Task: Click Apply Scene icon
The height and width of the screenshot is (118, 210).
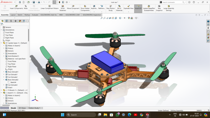Action: (x=132, y=18)
